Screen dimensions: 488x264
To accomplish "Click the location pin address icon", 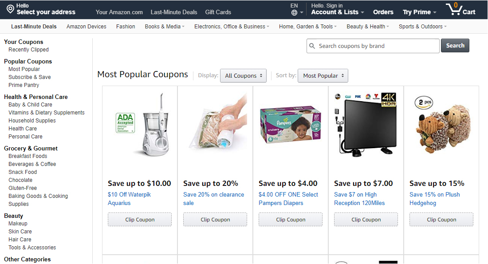I will coord(10,9).
